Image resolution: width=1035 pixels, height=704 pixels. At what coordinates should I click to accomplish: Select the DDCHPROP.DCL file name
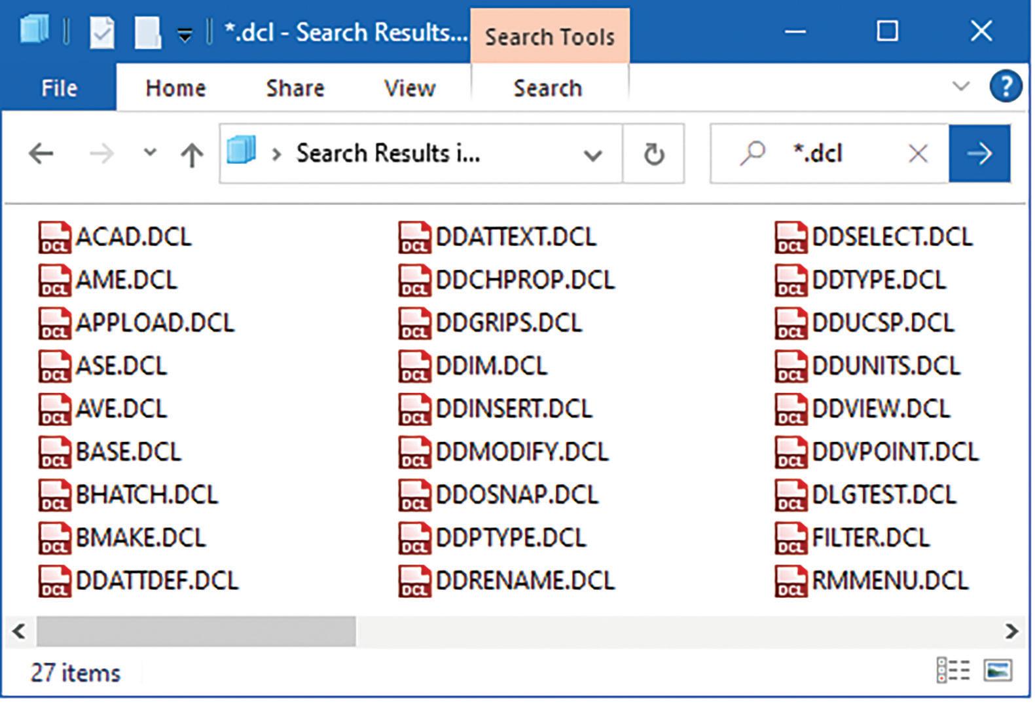[525, 280]
